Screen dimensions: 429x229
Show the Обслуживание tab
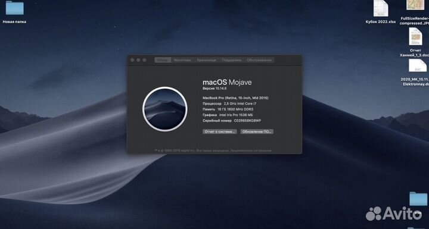coord(259,60)
